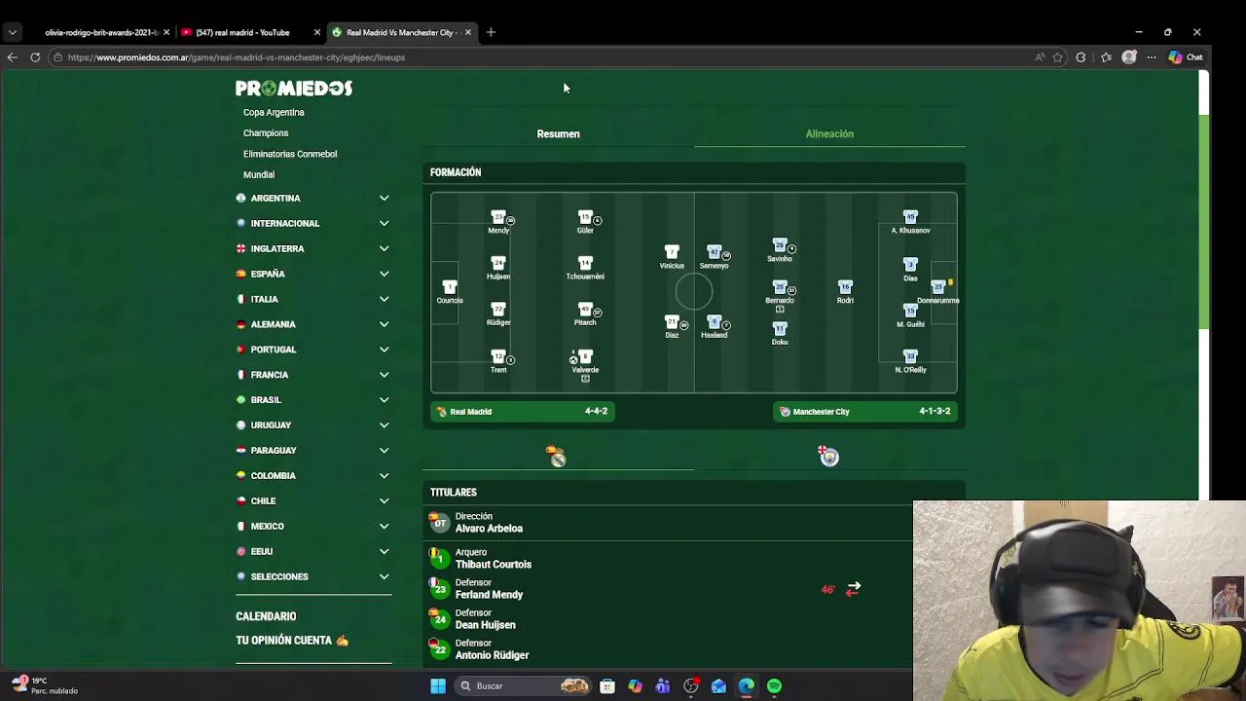Switch to the olivia-rodrigo-brit-awards browser tab

[x=100, y=32]
